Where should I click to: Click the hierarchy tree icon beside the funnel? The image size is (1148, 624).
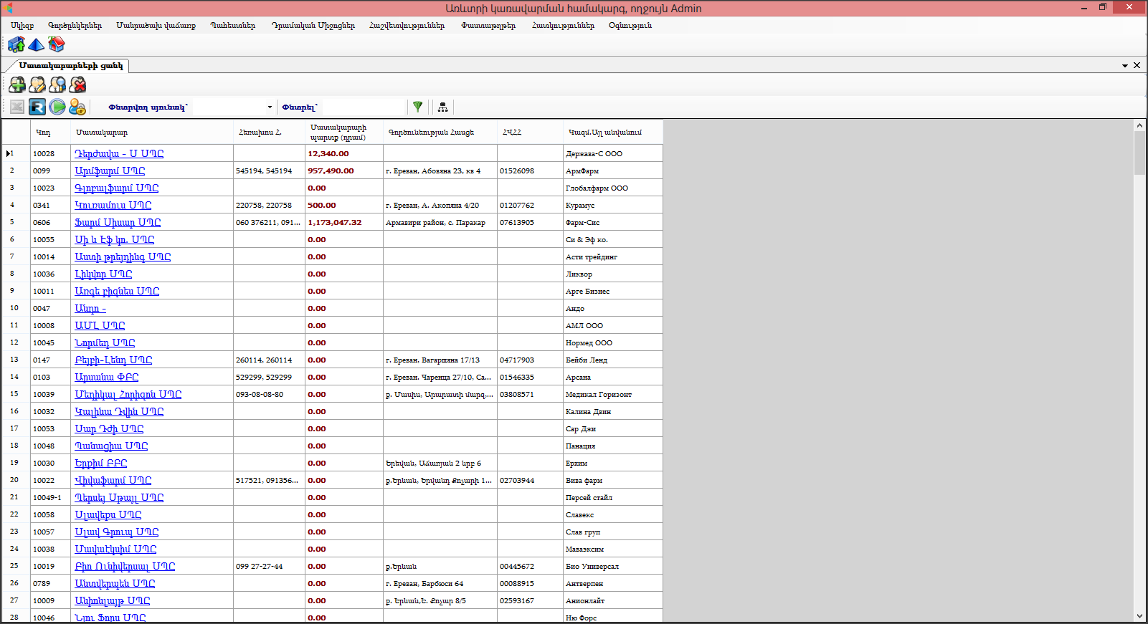[x=443, y=107]
